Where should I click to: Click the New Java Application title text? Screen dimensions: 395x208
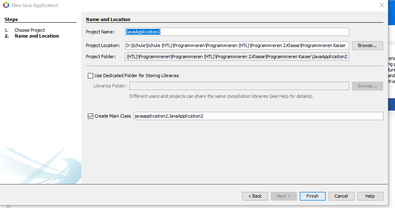pyautogui.click(x=35, y=5)
